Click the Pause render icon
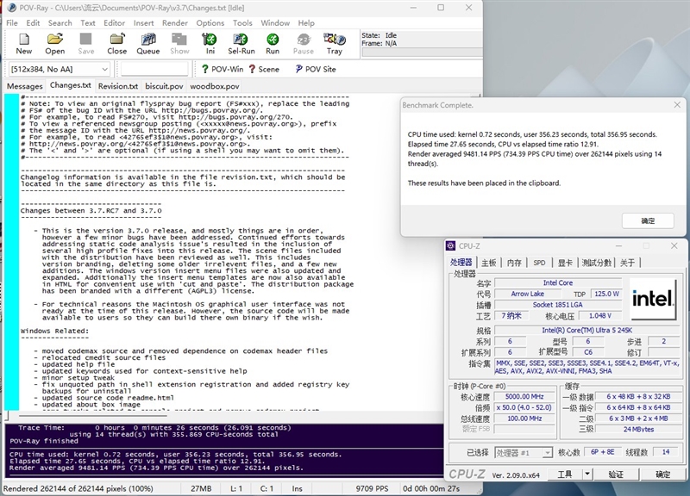Image resolution: width=690 pixels, height=496 pixels. [x=304, y=44]
